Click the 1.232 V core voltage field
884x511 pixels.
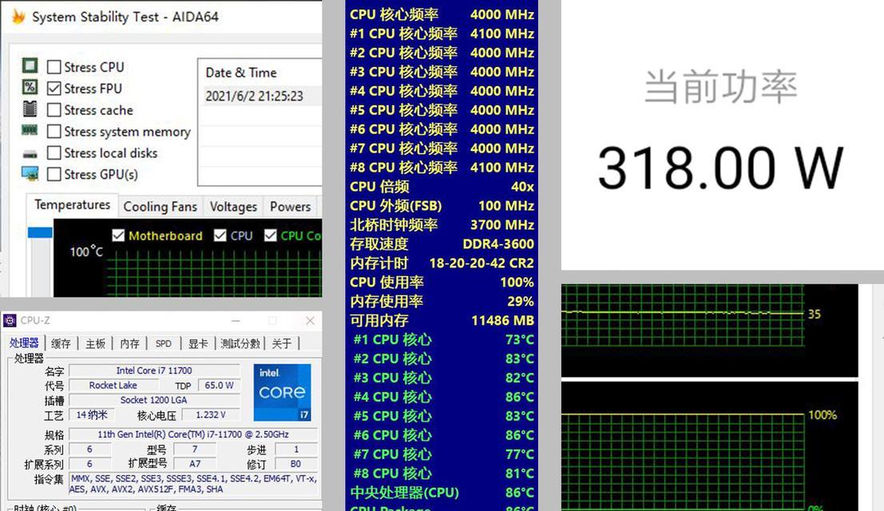210,414
